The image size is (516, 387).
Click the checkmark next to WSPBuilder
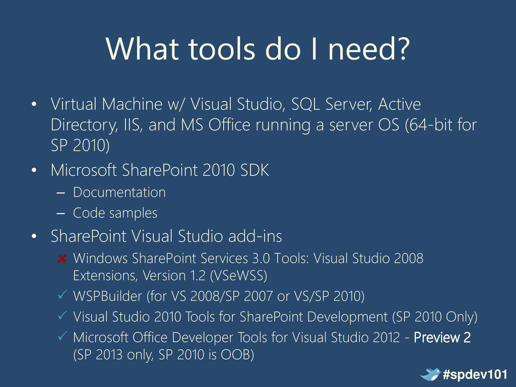pyautogui.click(x=62, y=294)
